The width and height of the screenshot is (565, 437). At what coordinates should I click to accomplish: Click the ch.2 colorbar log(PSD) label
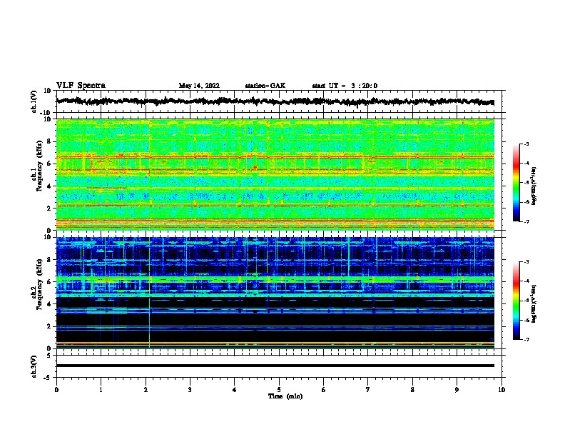[x=534, y=303]
